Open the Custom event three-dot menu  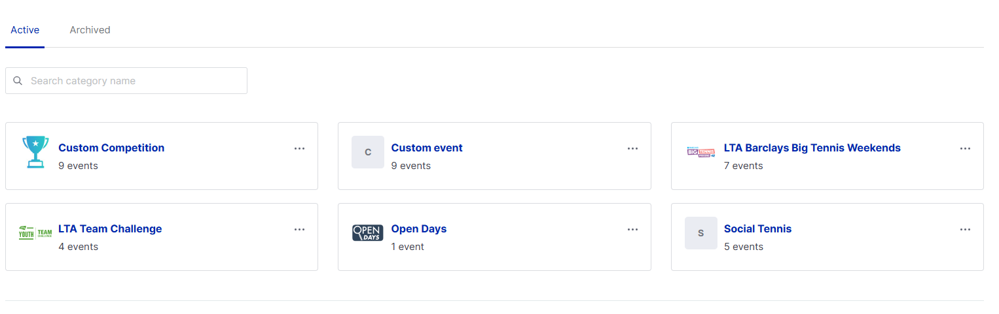632,148
